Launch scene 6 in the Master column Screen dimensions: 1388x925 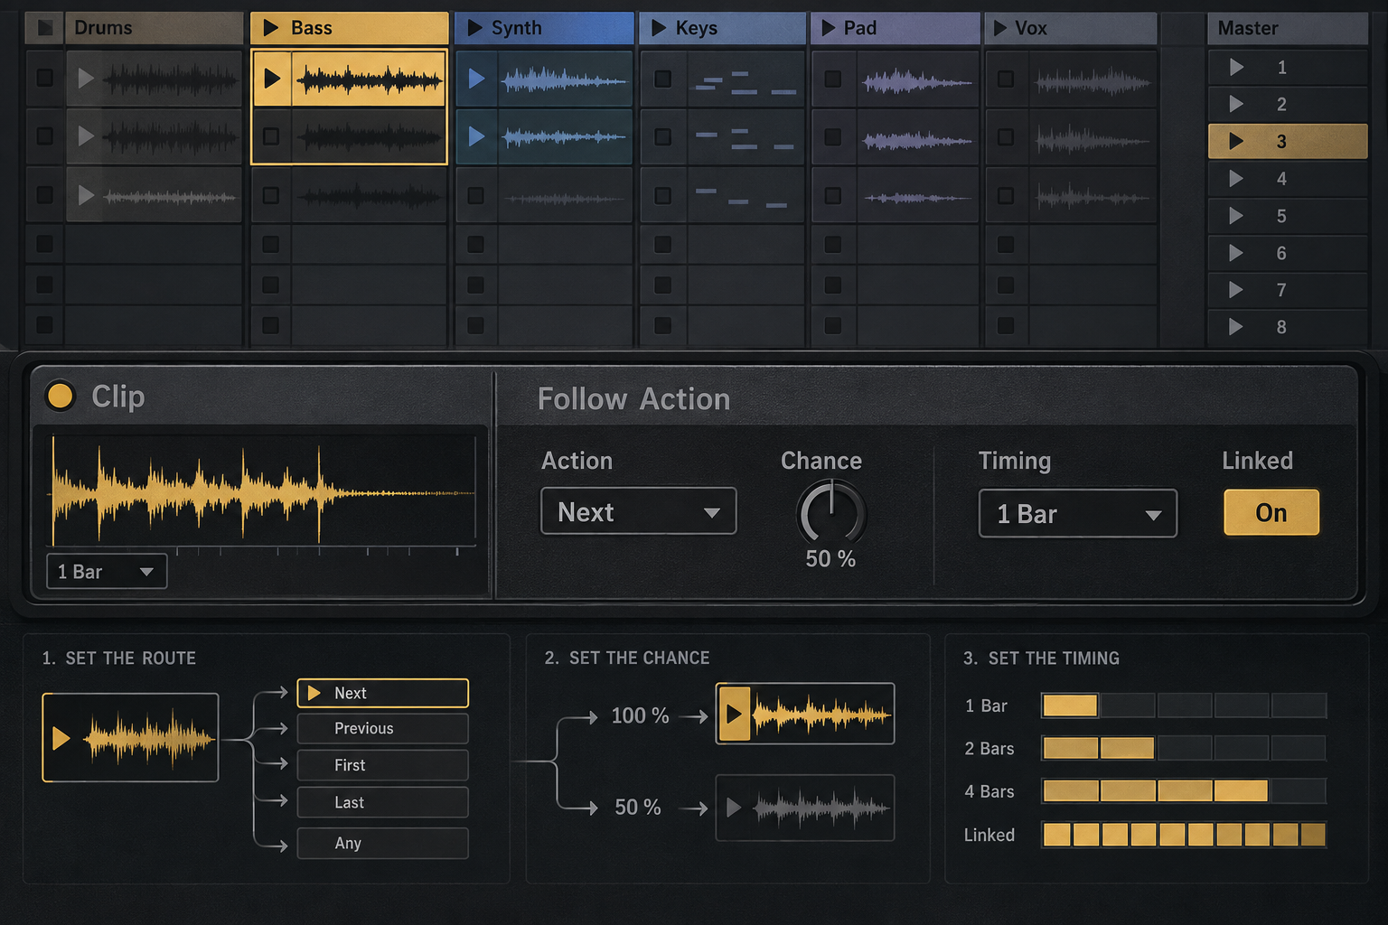(x=1236, y=253)
